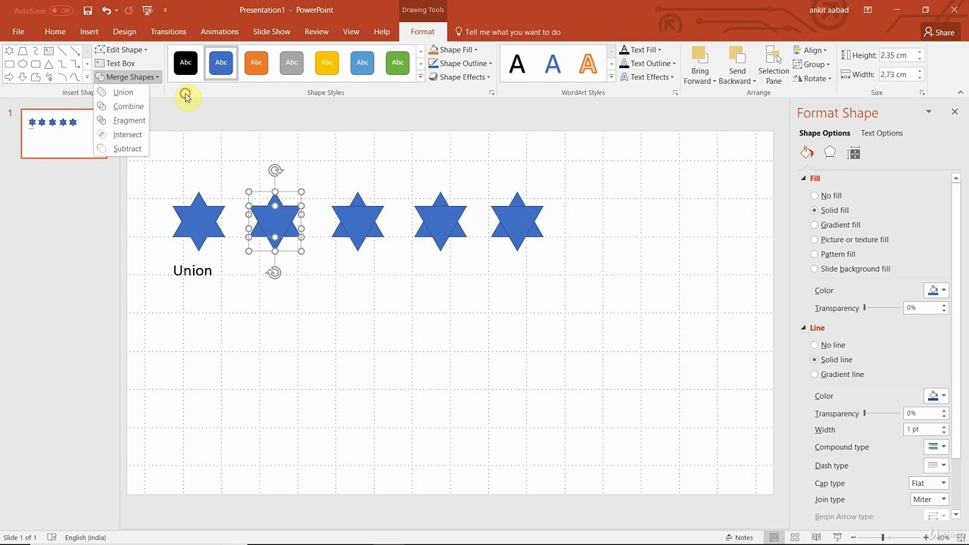Image resolution: width=969 pixels, height=545 pixels.
Task: Open the Rotate objects dropdown
Action: click(x=811, y=79)
